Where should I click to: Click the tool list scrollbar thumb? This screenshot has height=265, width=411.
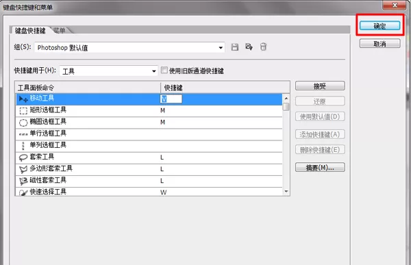point(286,107)
